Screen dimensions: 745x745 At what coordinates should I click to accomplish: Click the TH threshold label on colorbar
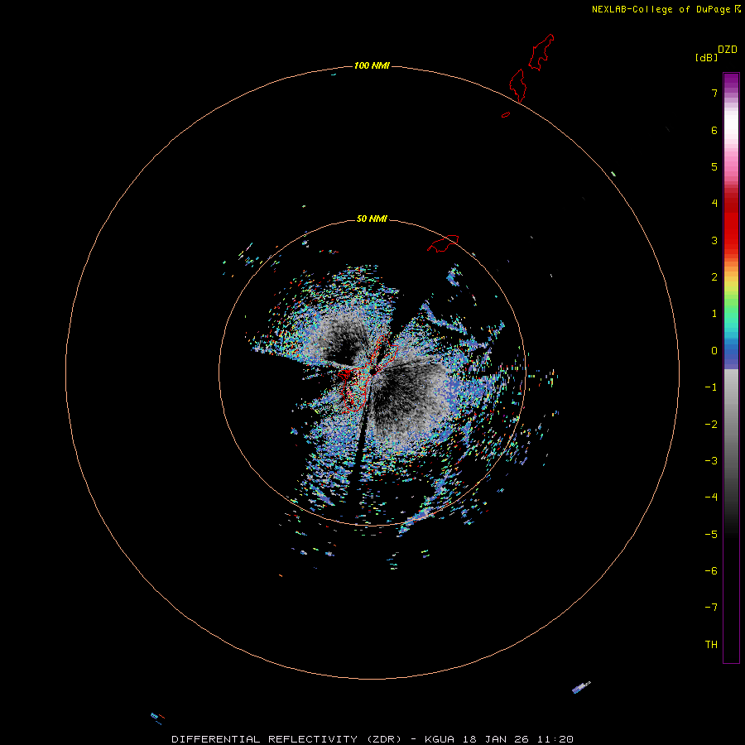click(x=711, y=645)
